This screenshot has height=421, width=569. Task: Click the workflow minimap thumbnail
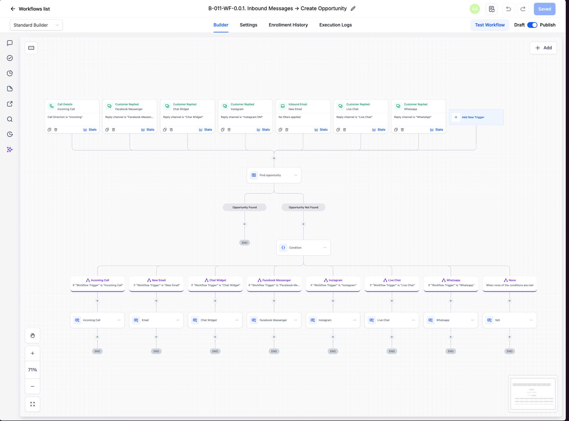tap(533, 394)
